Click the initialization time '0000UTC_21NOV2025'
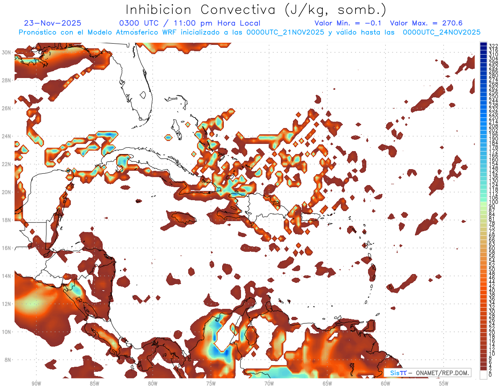The image size is (503, 389). point(285,32)
